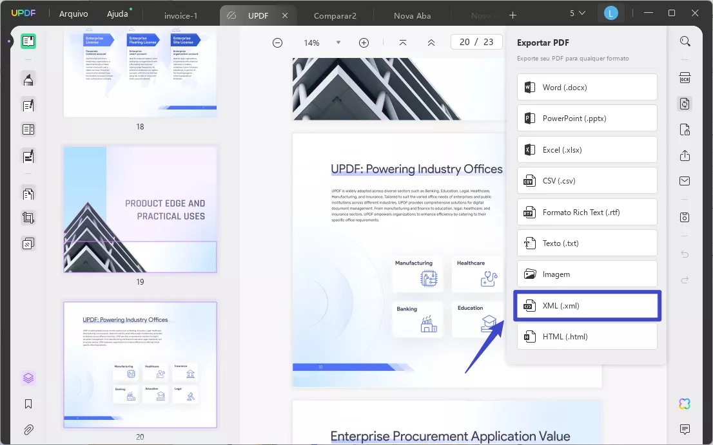Export to Formato Rich Text (.rtf)

coord(587,212)
